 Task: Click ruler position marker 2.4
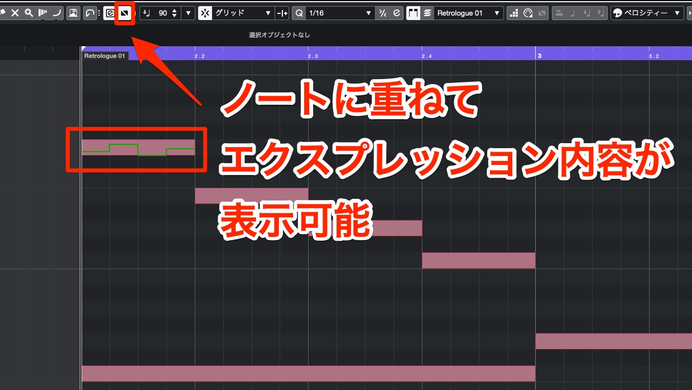pyautogui.click(x=427, y=56)
